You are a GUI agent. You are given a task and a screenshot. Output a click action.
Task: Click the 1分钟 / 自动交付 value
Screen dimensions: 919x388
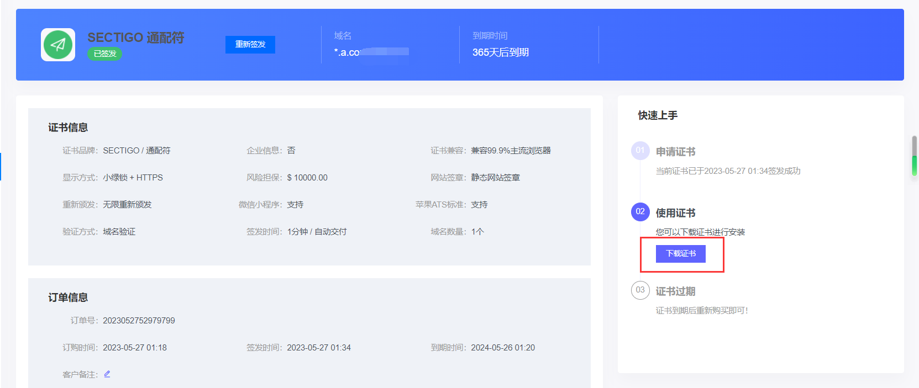coord(317,232)
